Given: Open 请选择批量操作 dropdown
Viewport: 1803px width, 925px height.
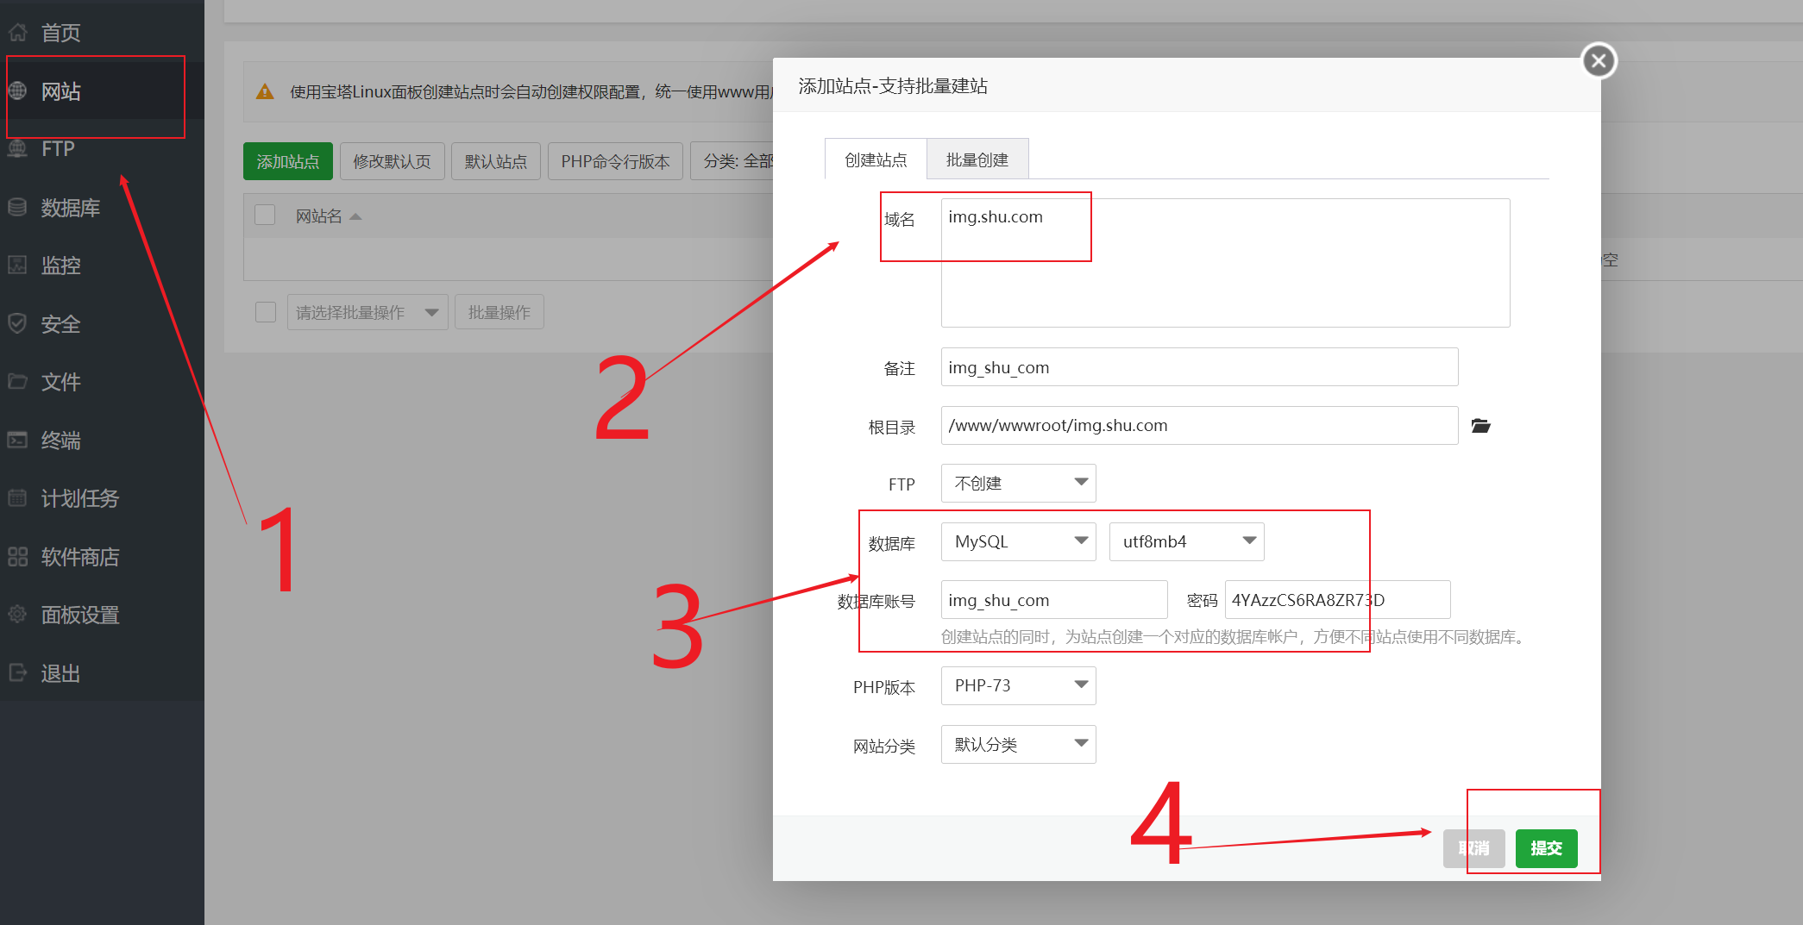Looking at the screenshot, I should click(x=368, y=312).
